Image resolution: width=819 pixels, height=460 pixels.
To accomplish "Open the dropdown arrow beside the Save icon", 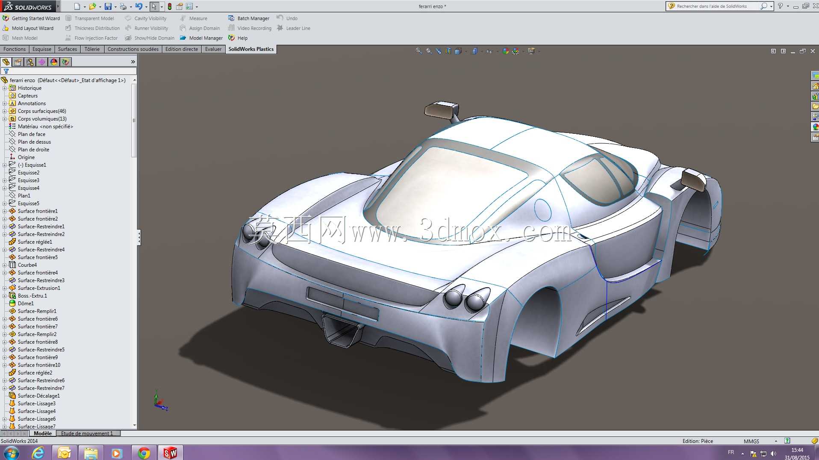I will pyautogui.click(x=115, y=7).
